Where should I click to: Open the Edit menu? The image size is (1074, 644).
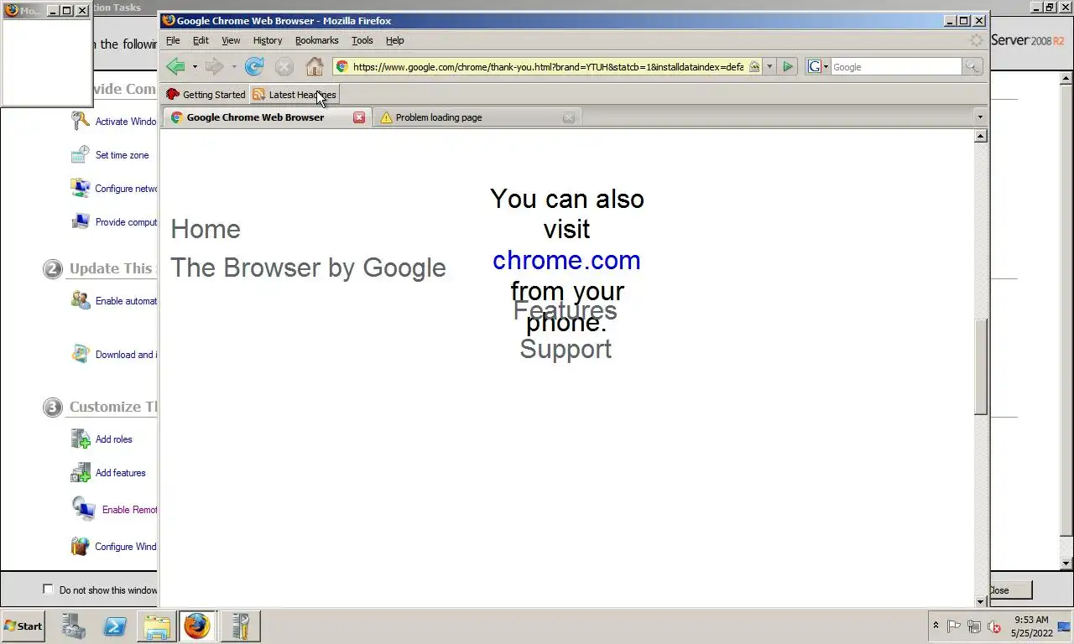click(x=201, y=40)
